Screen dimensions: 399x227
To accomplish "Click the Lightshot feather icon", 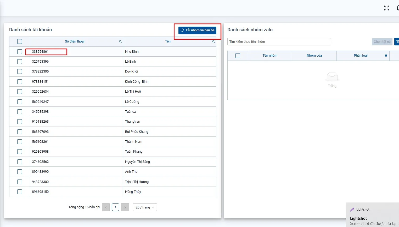I will tap(352, 210).
